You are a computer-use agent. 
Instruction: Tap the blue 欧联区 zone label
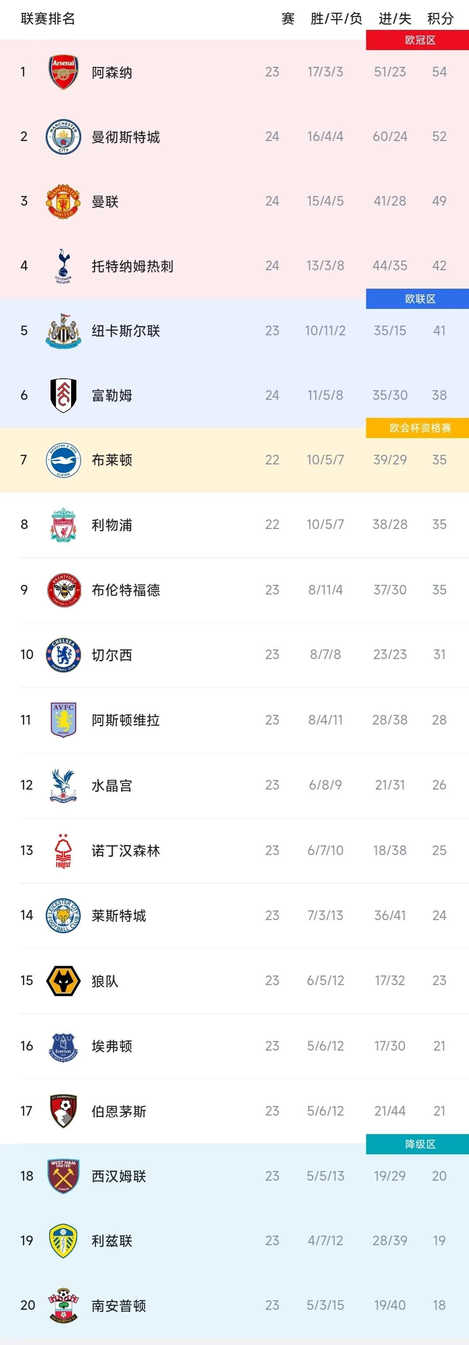419,299
